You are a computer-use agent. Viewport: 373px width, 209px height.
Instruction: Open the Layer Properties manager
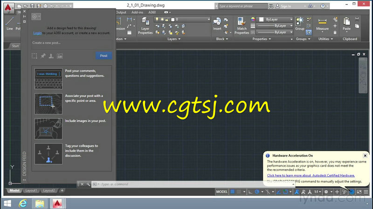tap(145, 26)
